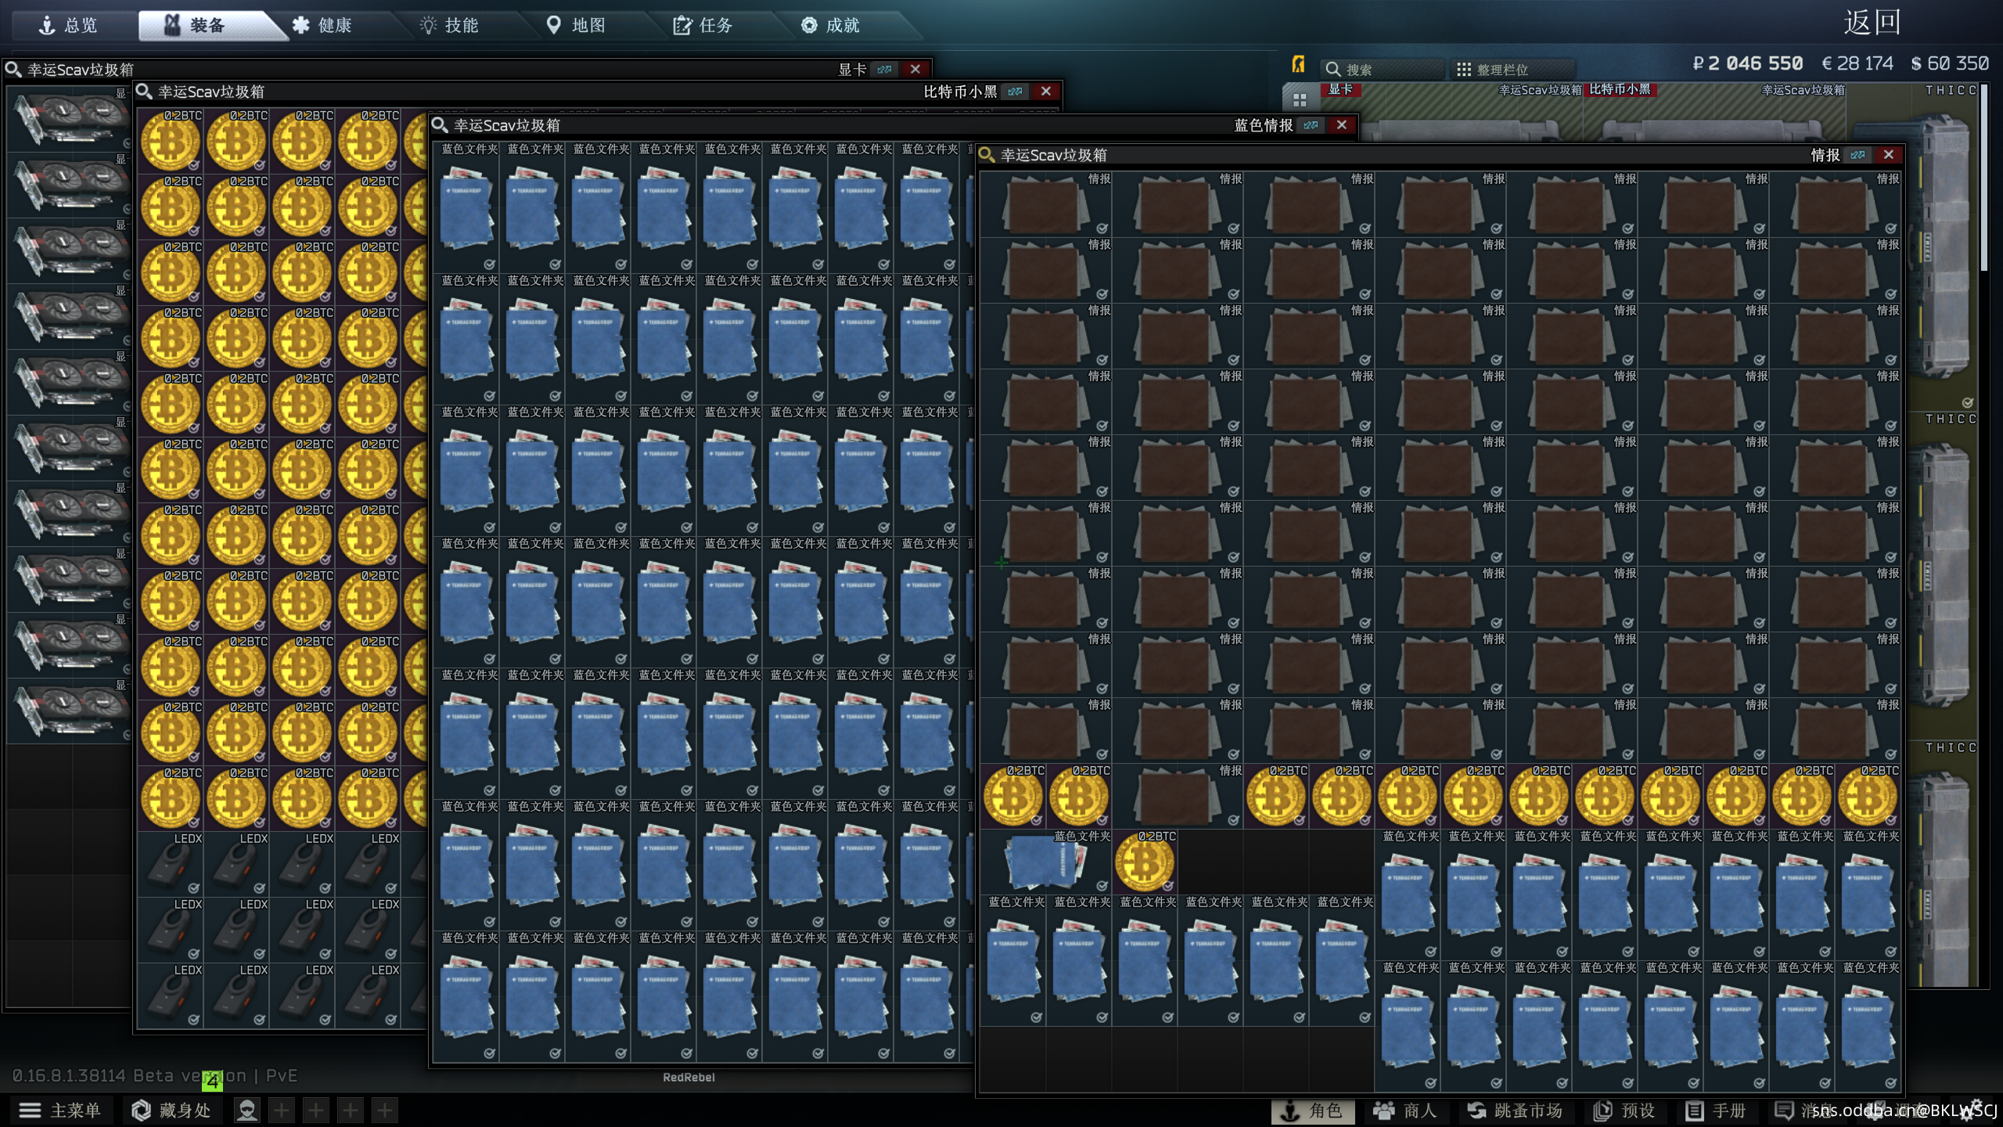Close the 情报 junk box window
This screenshot has width=2003, height=1127.
[x=1889, y=155]
